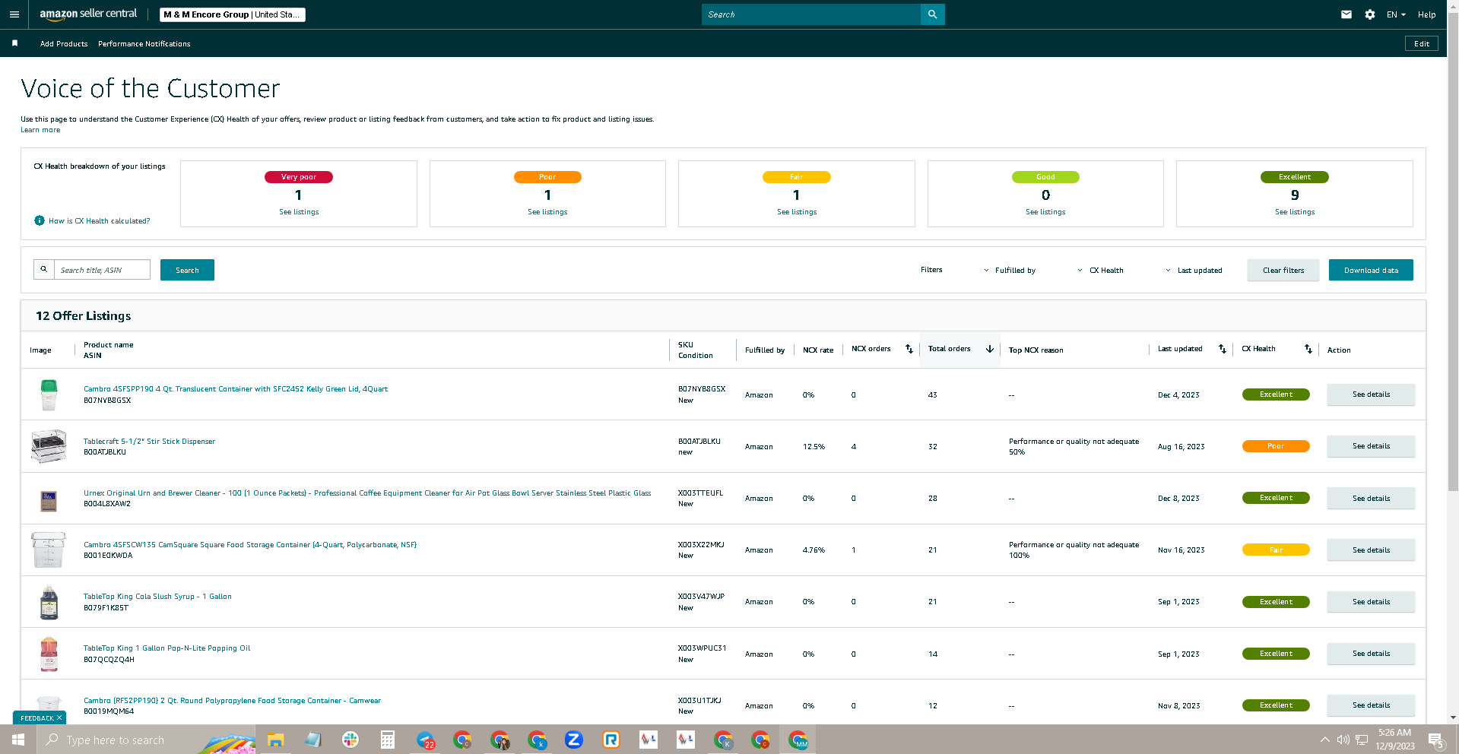
Task: Open Tablecraft Stir Stick Dispenser listing
Action: [x=149, y=442]
